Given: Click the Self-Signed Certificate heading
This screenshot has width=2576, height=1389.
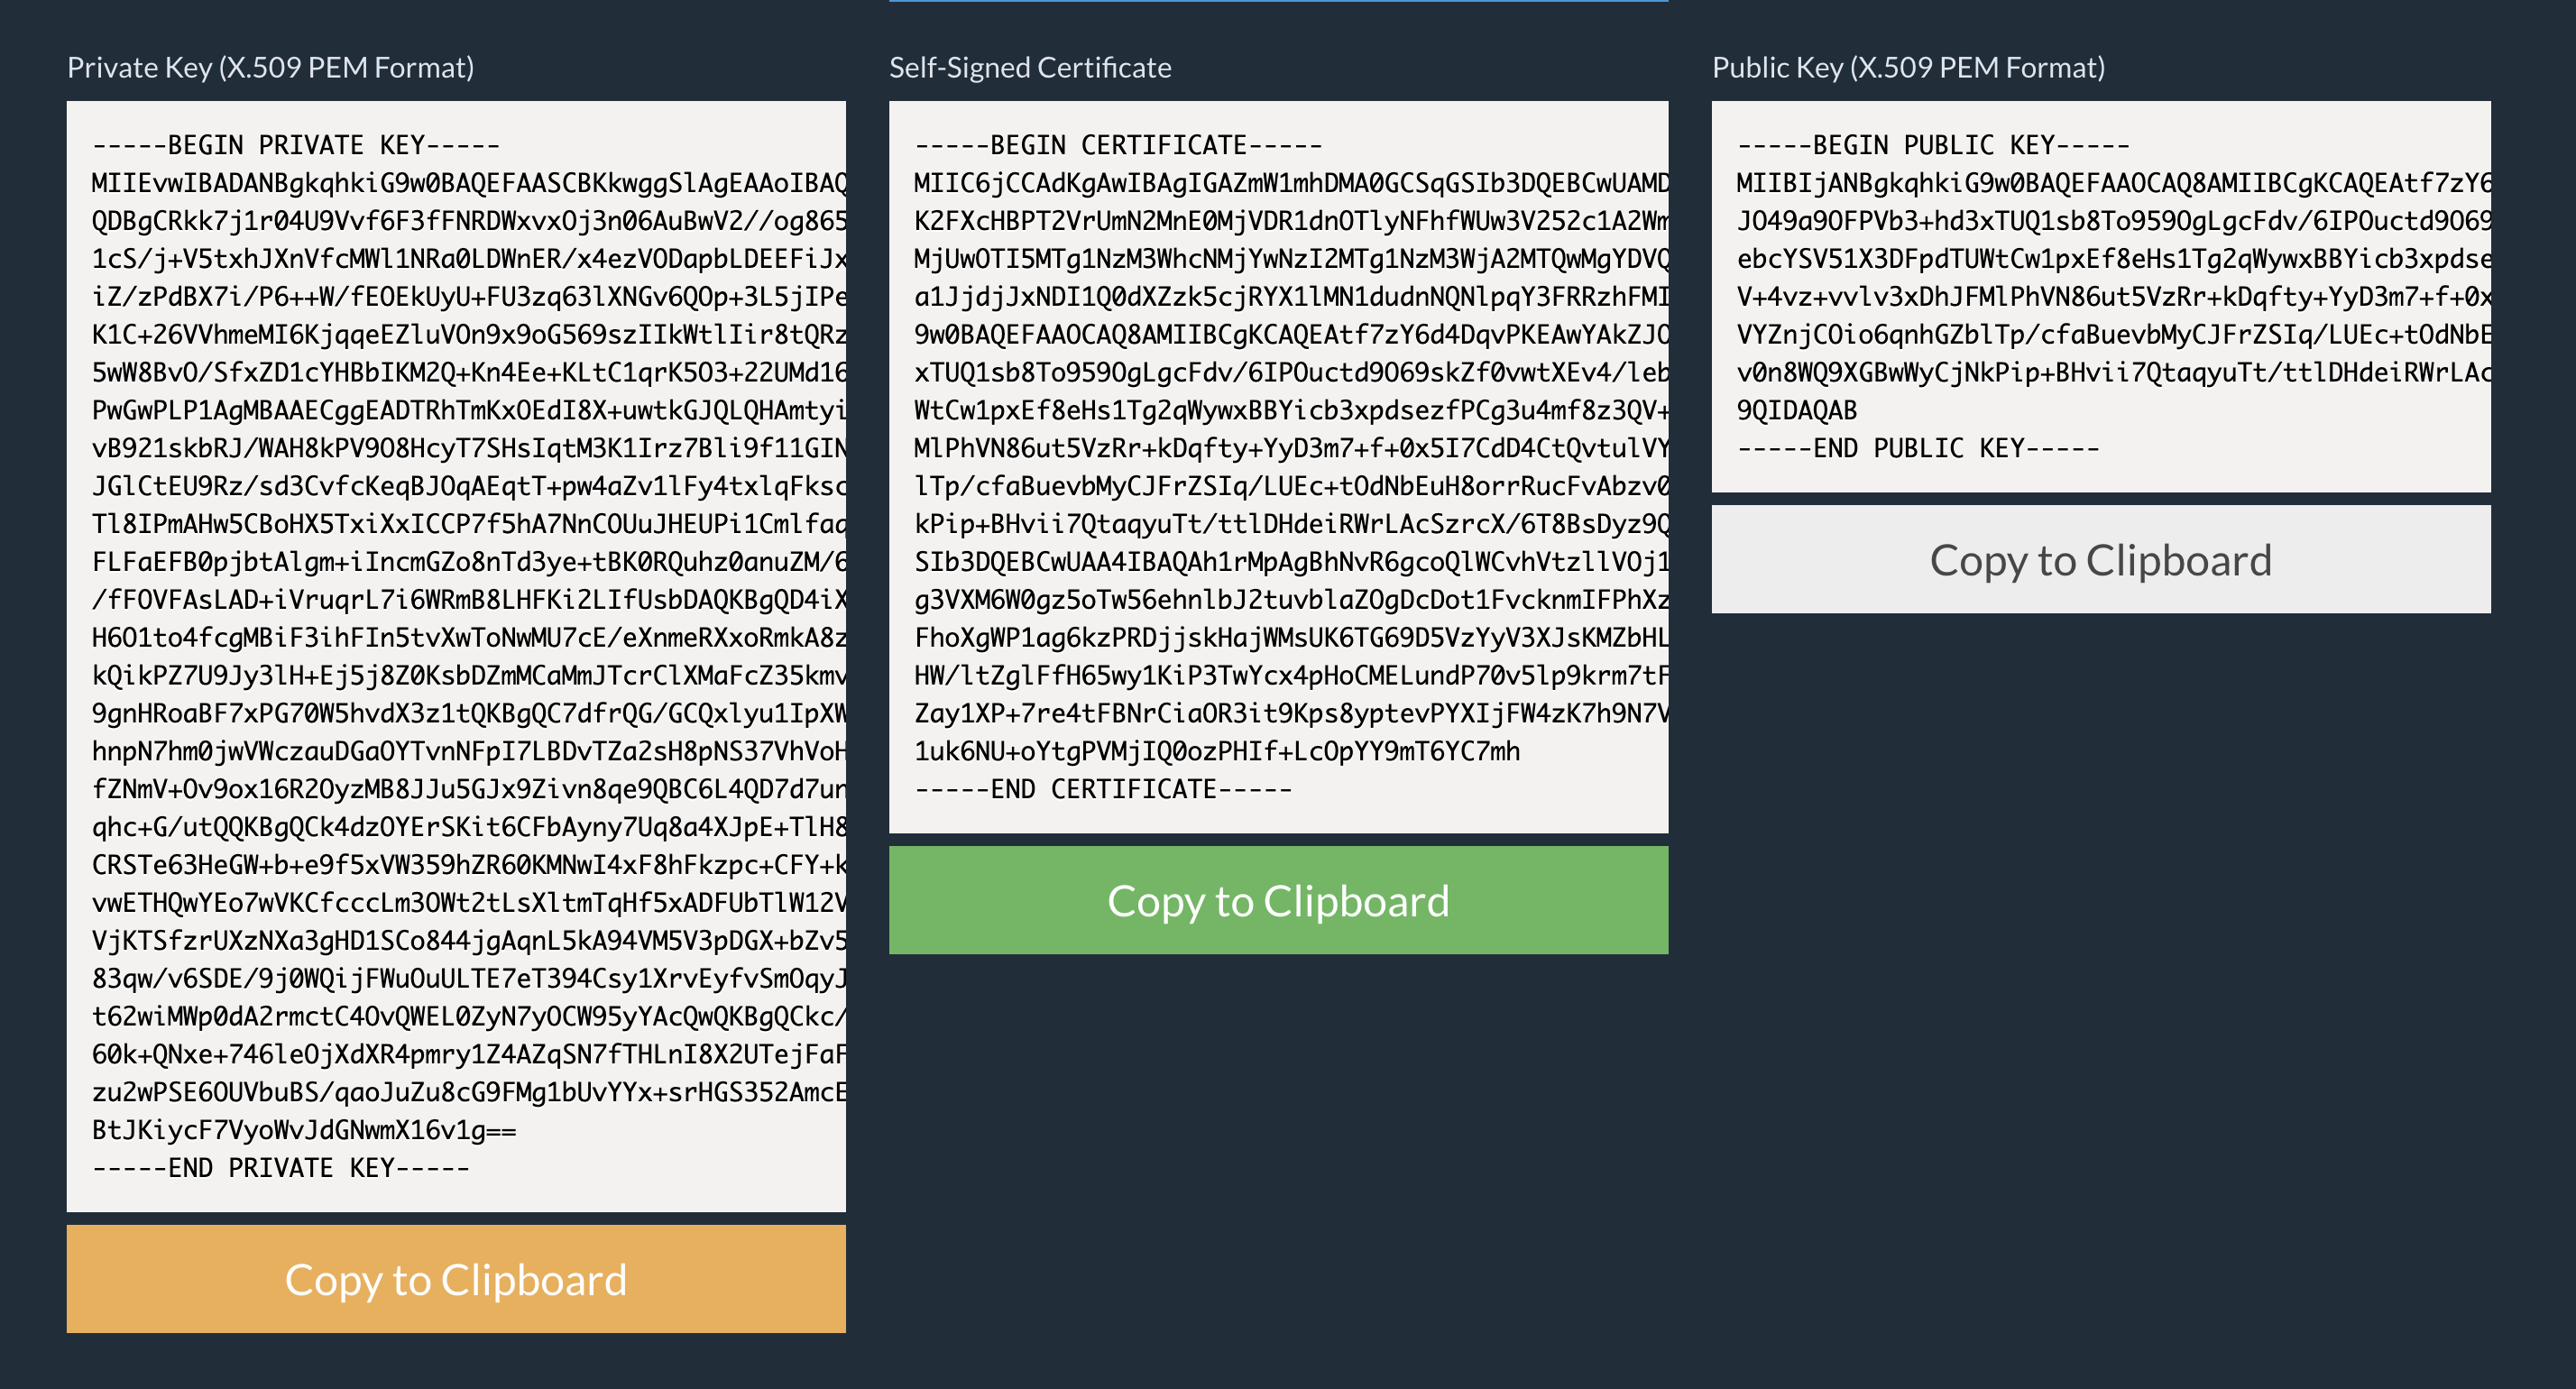Looking at the screenshot, I should pos(1030,67).
